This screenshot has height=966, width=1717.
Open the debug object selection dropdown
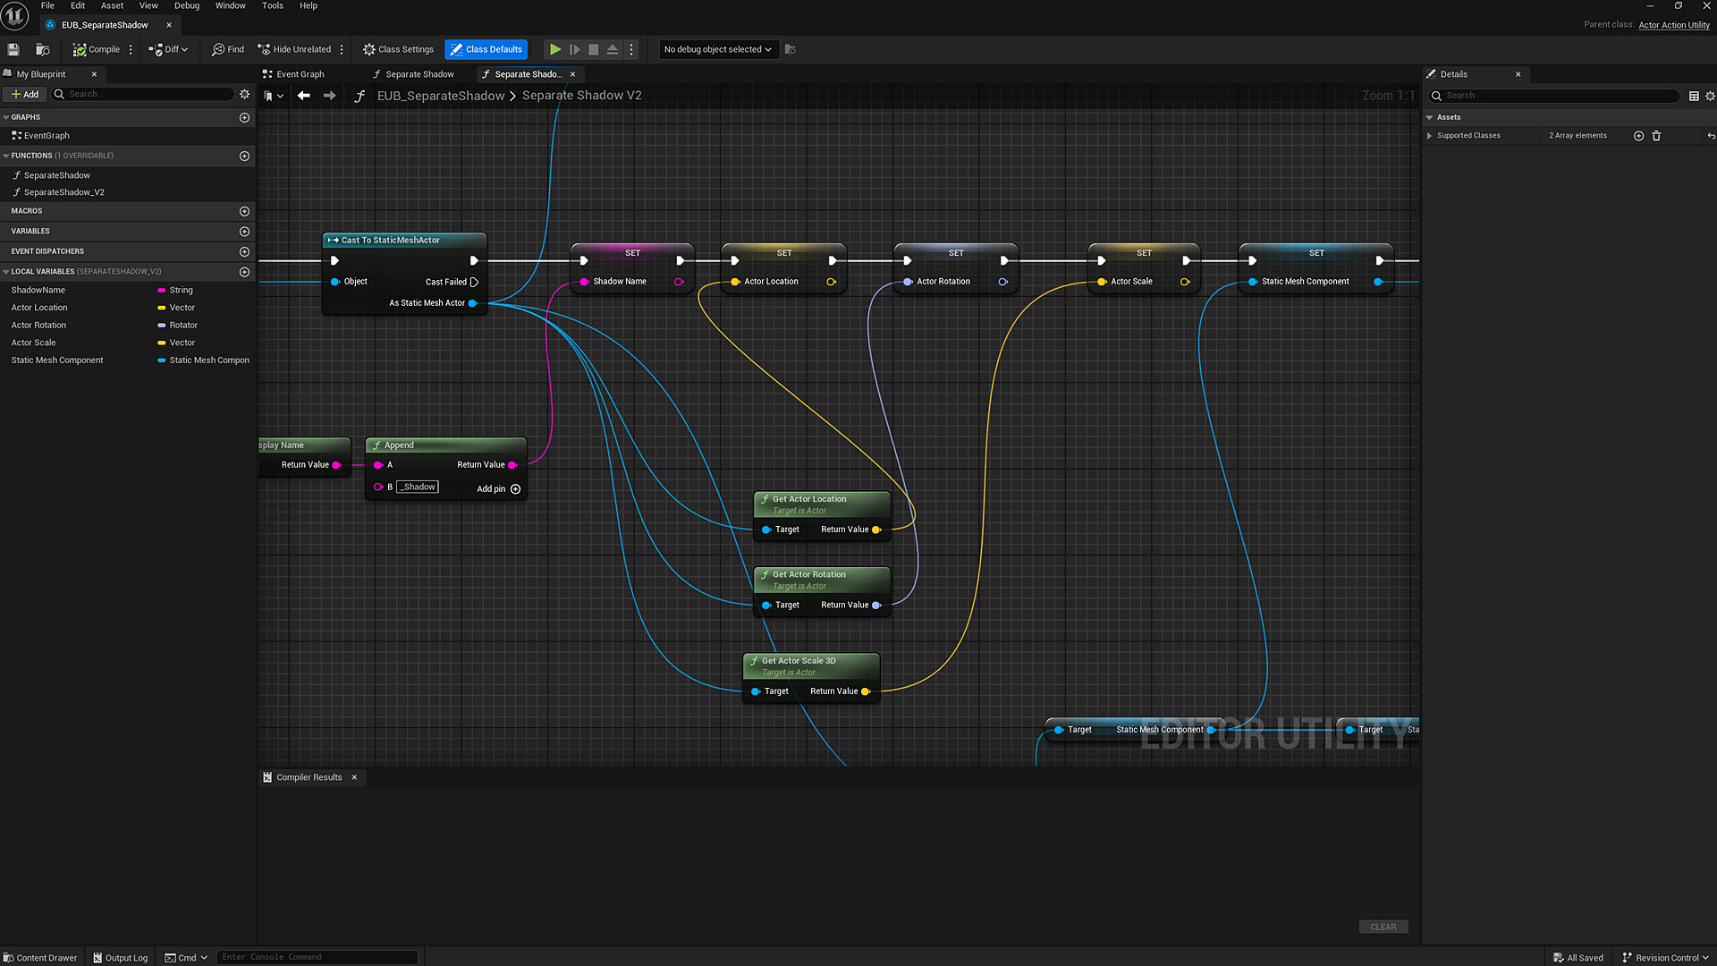coord(717,49)
